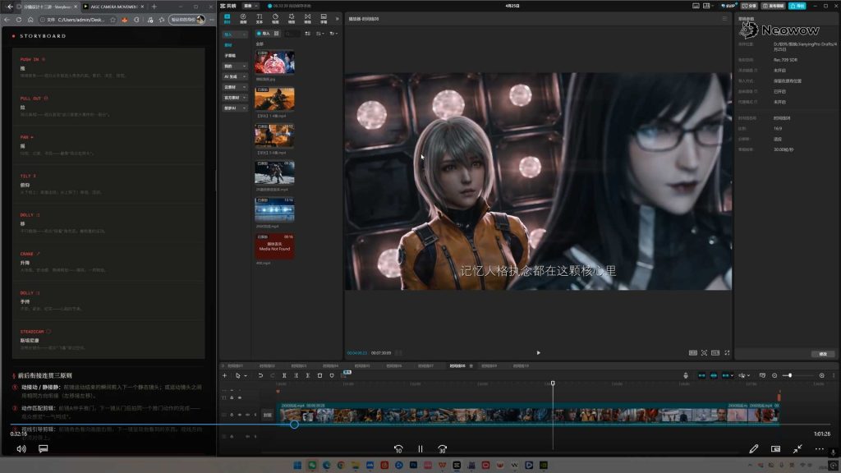Skip forward 30 seconds in the video overlay
This screenshot has height=473, width=841.
[x=442, y=449]
